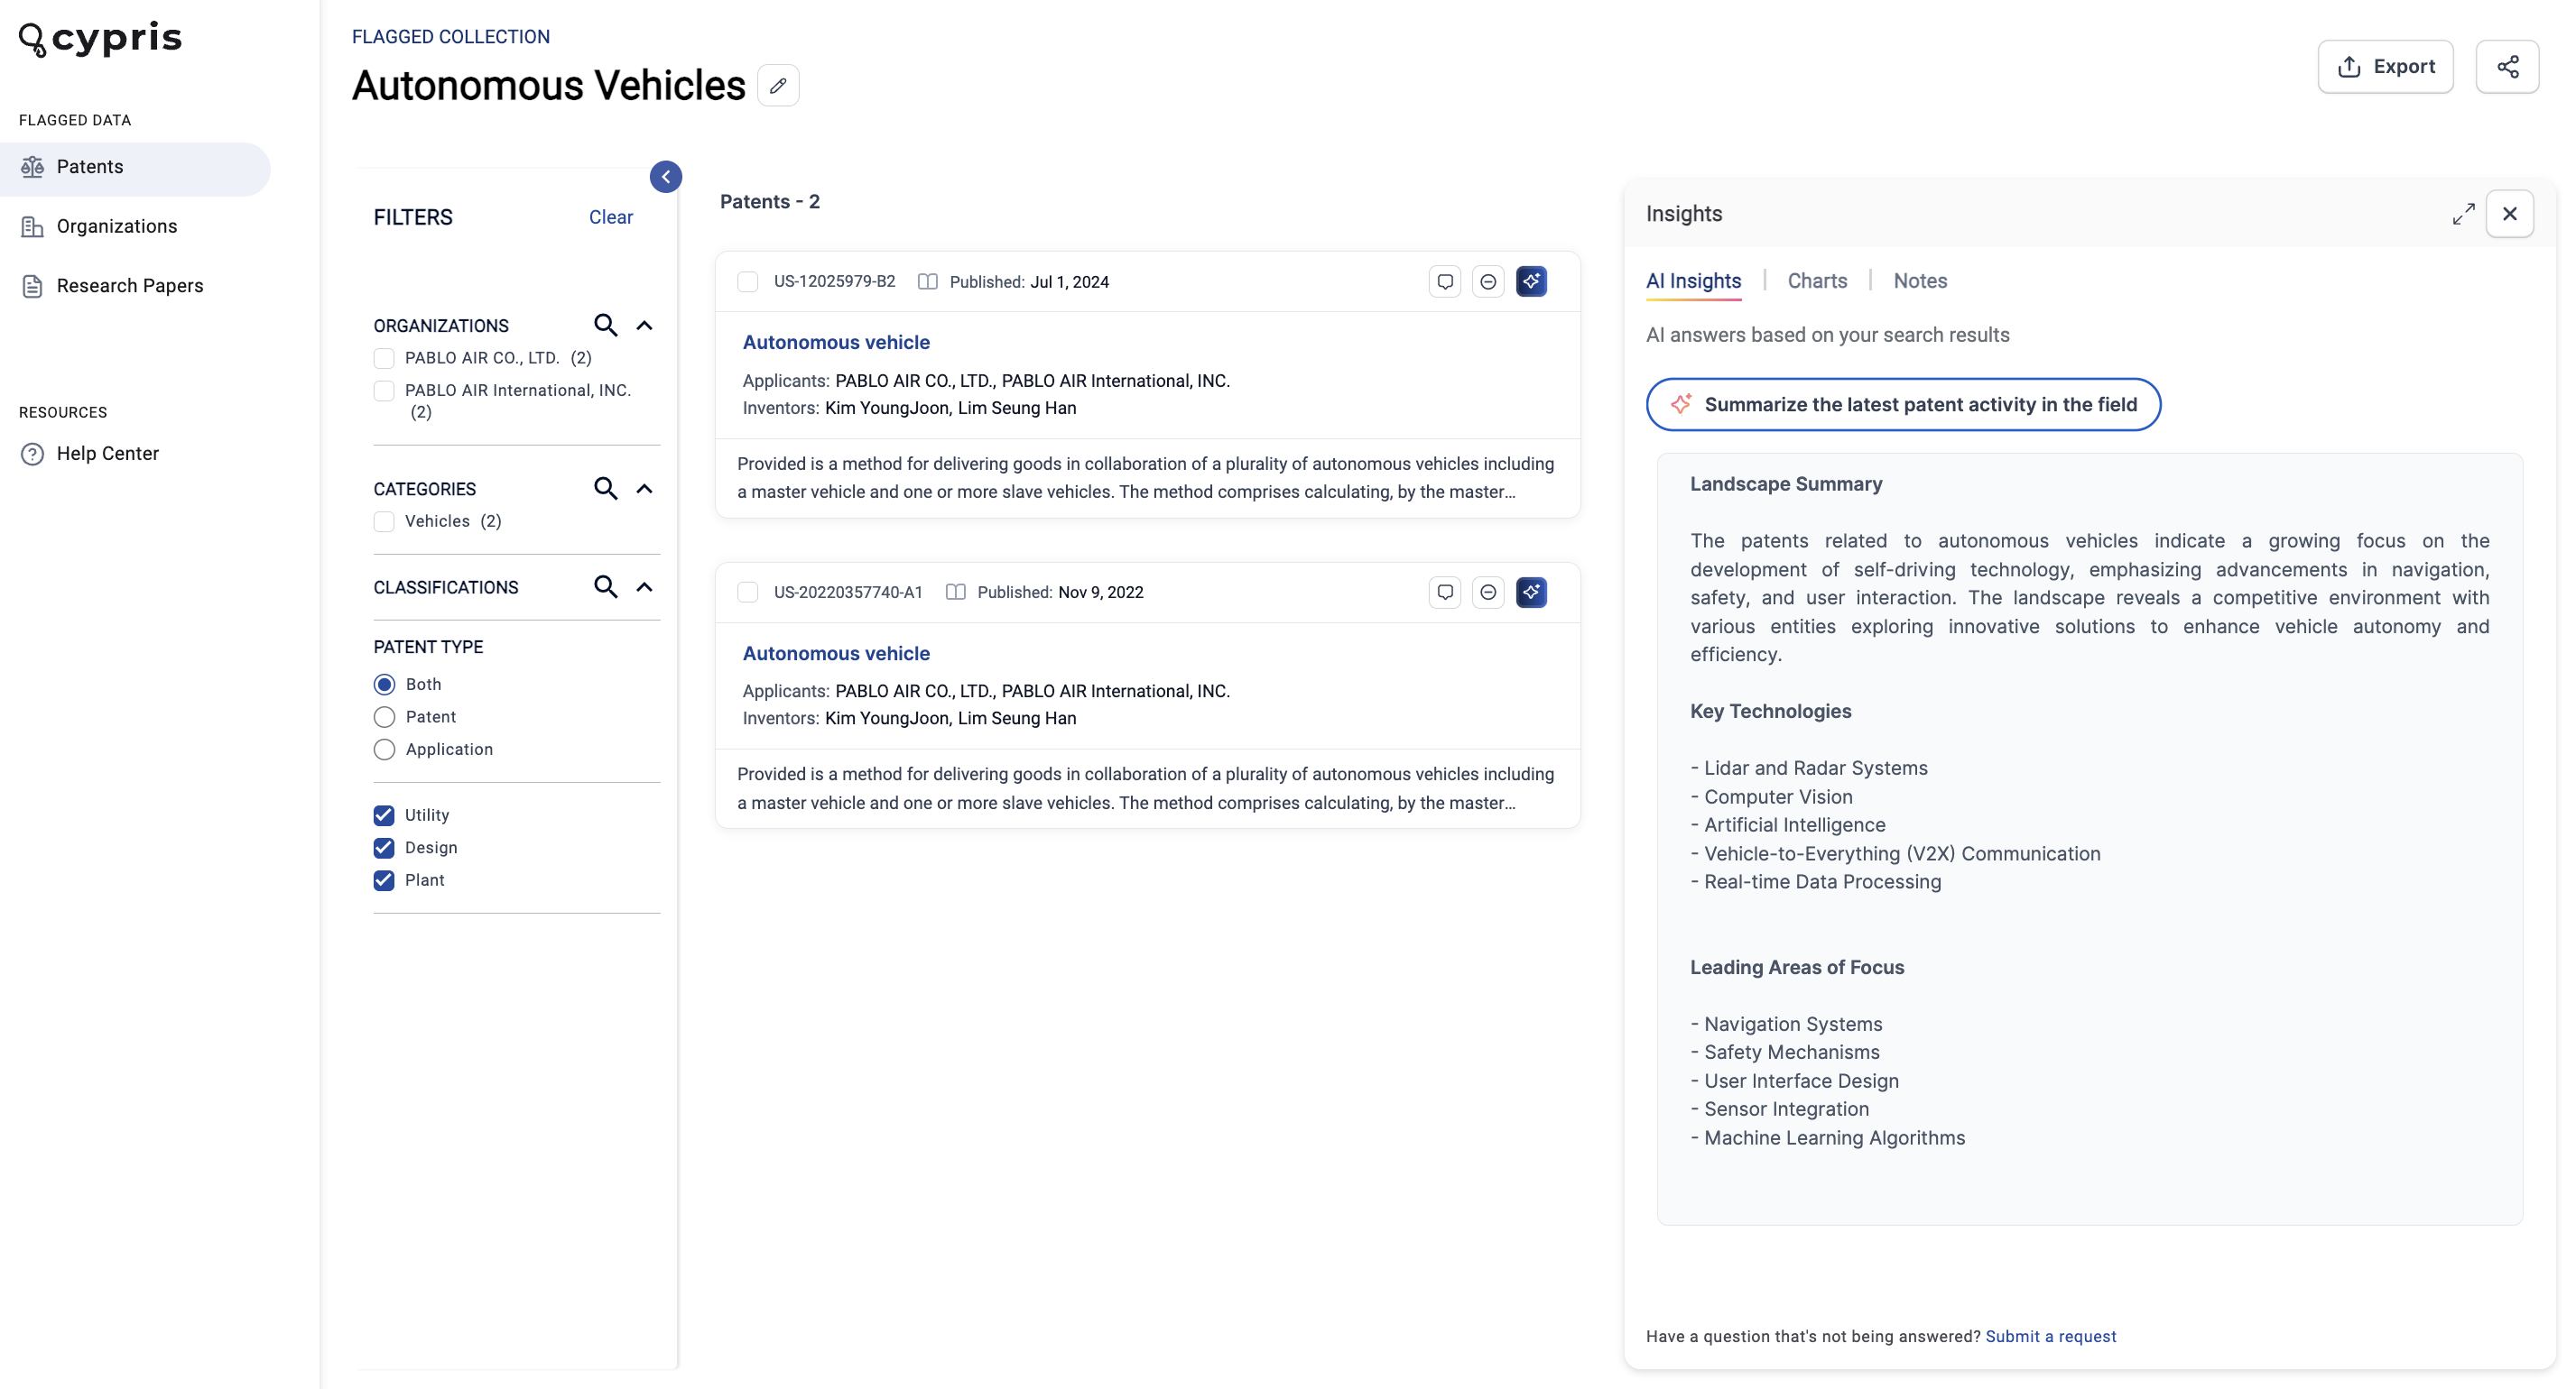The height and width of the screenshot is (1389, 2576).
Task: Click Submit a request link
Action: [2050, 1337]
